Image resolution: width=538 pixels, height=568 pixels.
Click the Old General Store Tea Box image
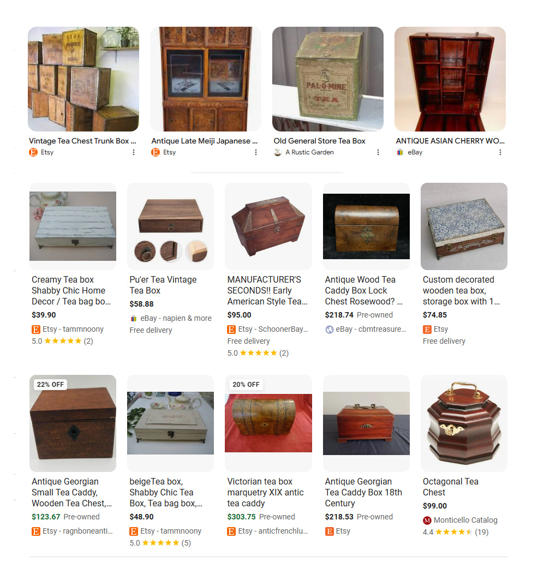[328, 79]
